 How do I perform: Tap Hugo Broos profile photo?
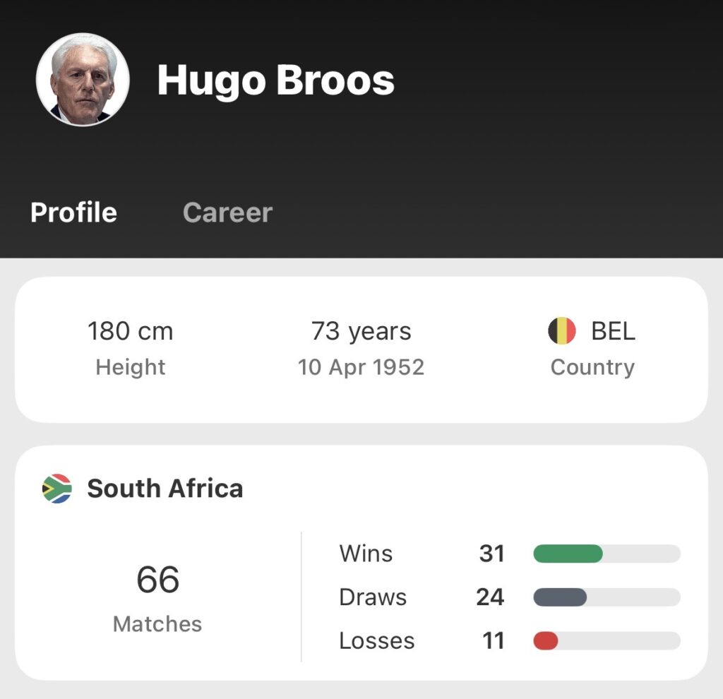[83, 79]
